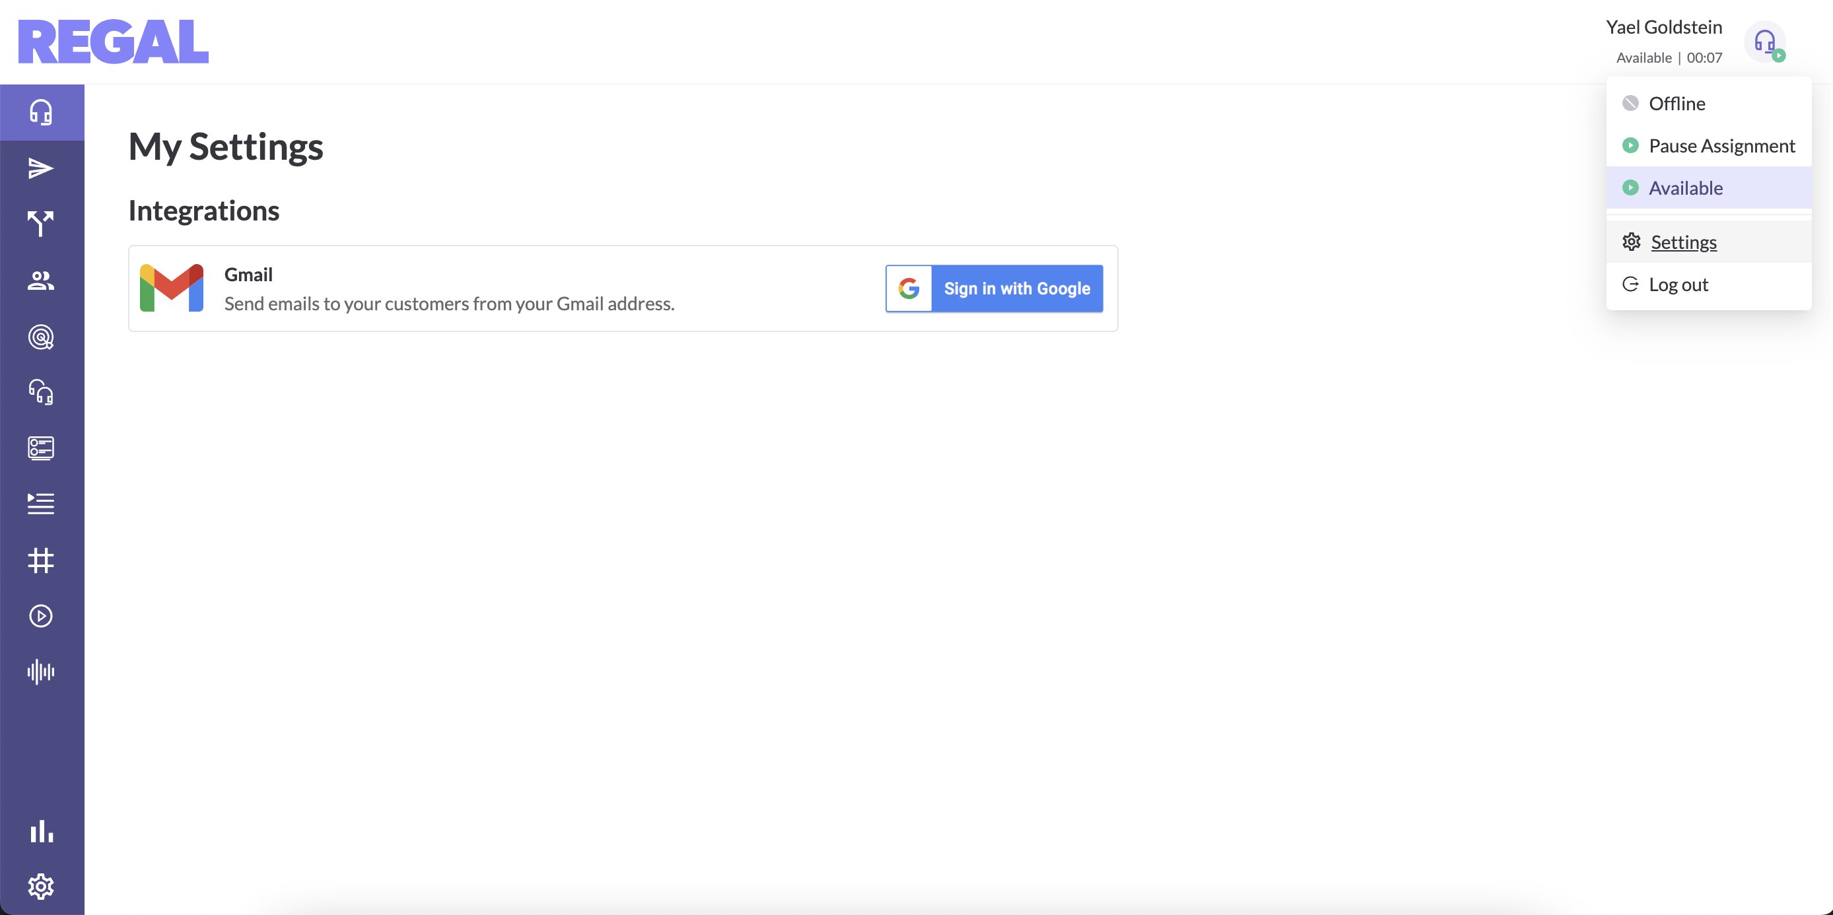Open the audio waveform icon in sidebar
Image resolution: width=1833 pixels, height=915 pixels.
[42, 671]
